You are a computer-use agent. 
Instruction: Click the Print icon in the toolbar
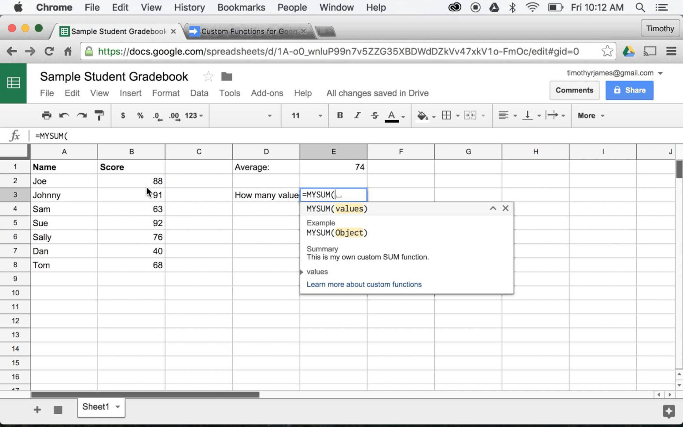pyautogui.click(x=46, y=115)
